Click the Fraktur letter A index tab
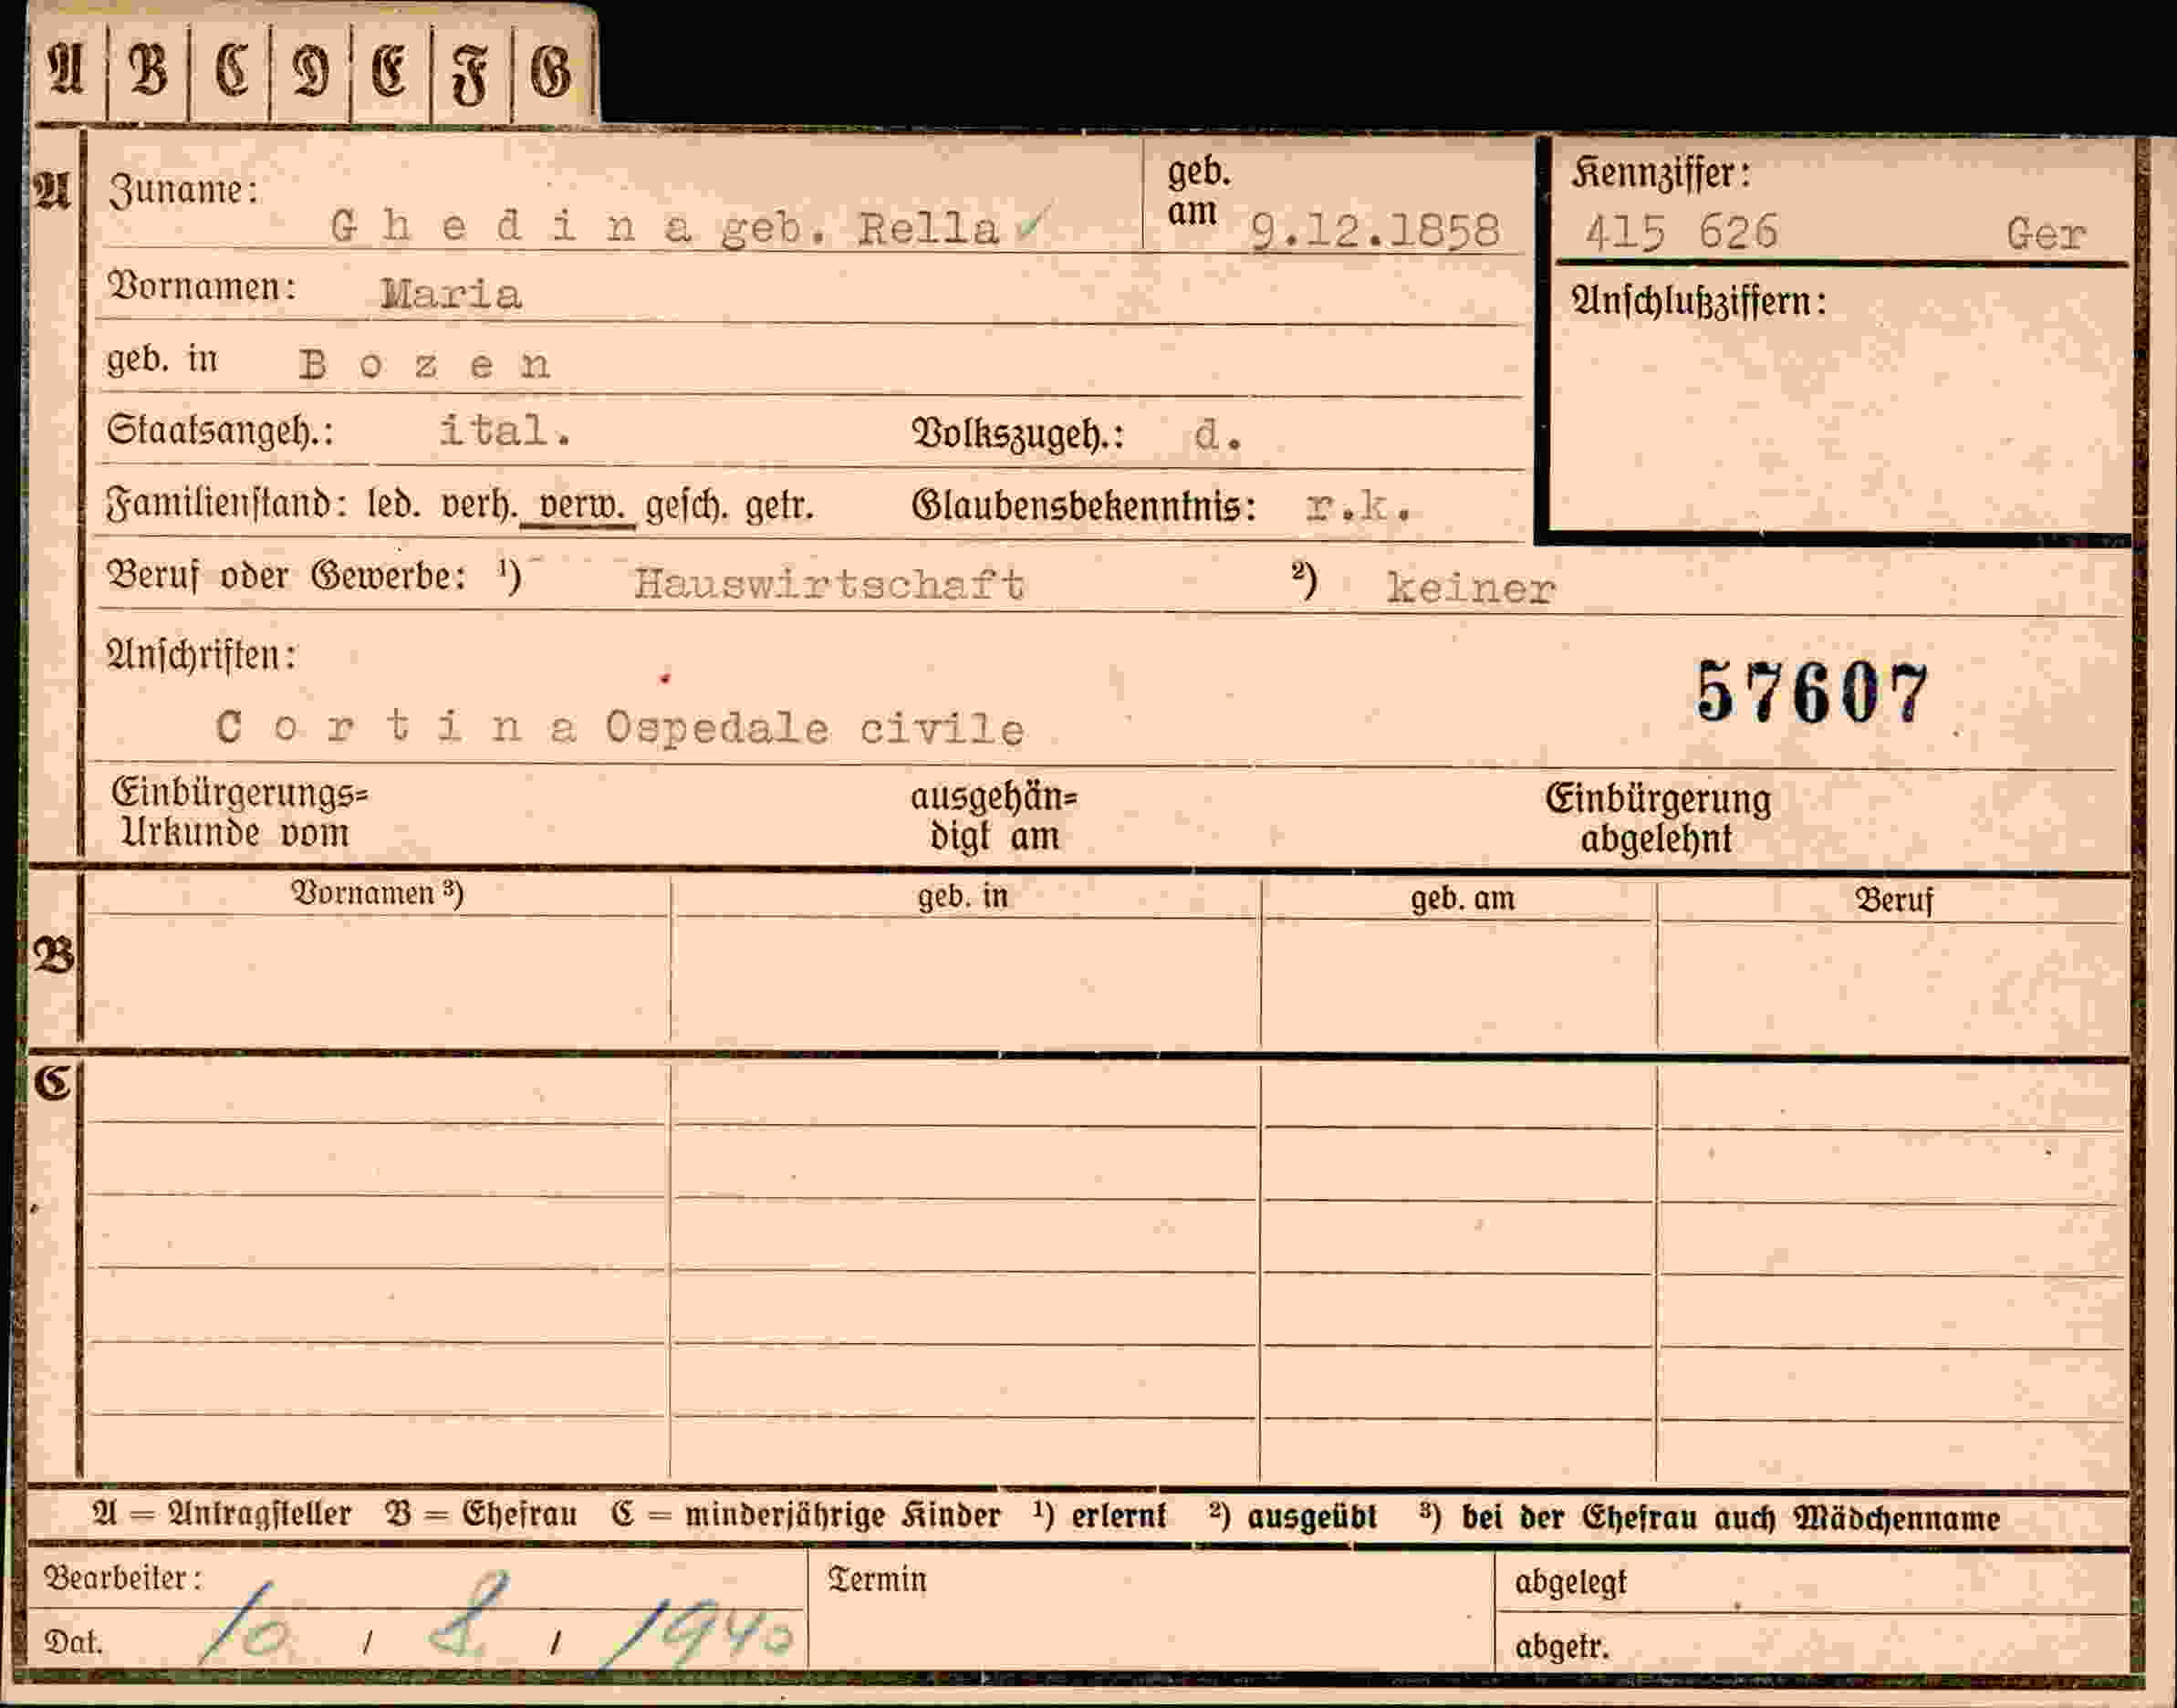 point(67,69)
